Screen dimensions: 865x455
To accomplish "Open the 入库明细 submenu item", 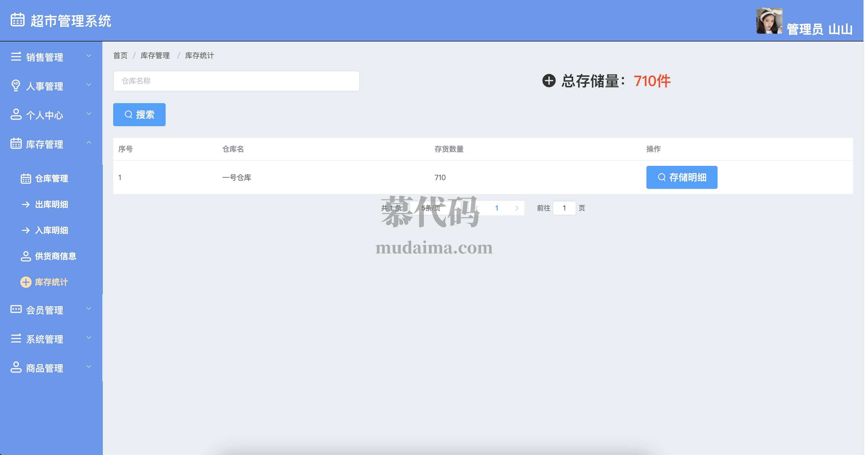I will (x=51, y=230).
